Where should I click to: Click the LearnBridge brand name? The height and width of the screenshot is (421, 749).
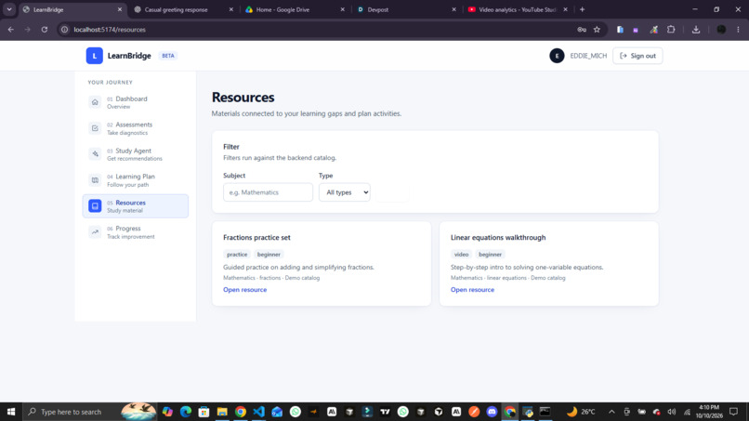tap(129, 56)
